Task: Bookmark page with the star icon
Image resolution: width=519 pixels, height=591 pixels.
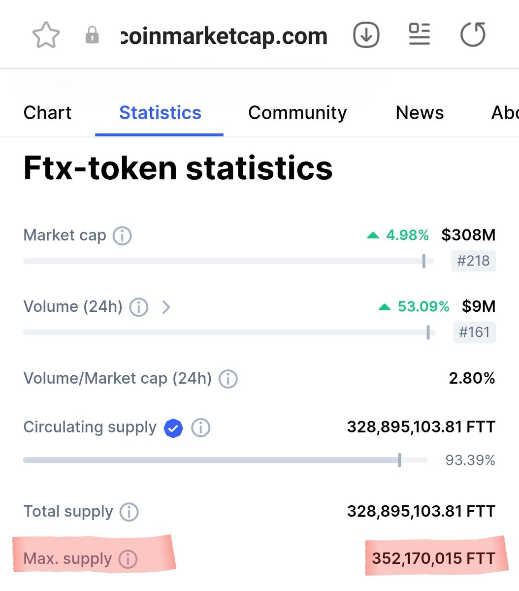Action: point(46,36)
